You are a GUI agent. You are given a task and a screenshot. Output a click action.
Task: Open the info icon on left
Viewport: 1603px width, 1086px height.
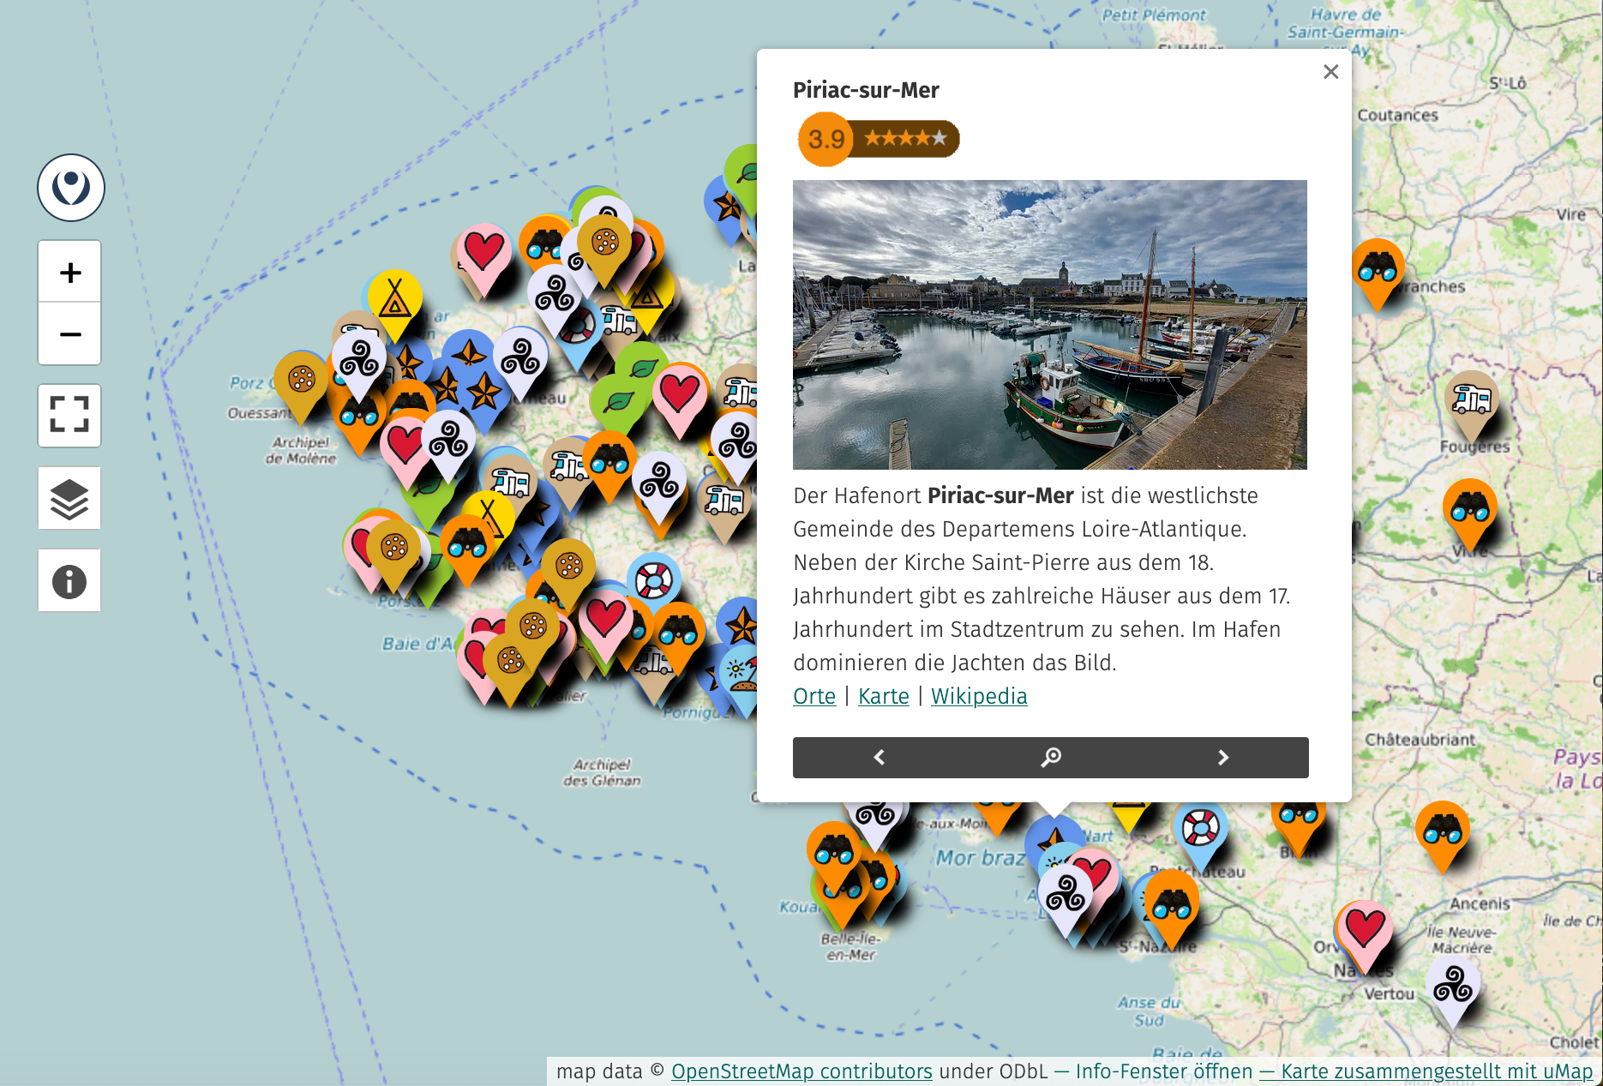click(69, 581)
